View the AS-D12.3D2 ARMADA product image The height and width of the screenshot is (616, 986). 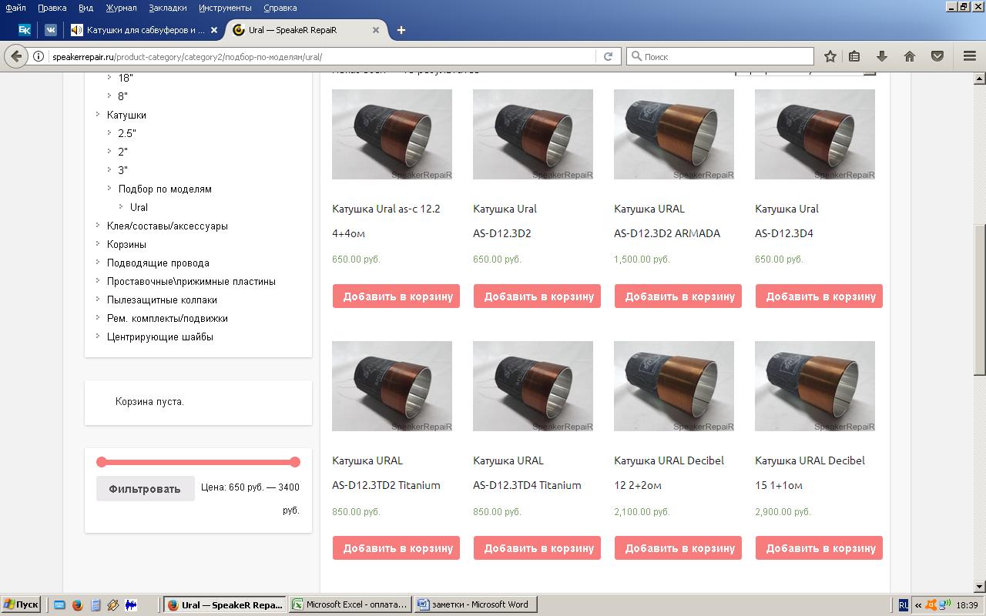674,134
